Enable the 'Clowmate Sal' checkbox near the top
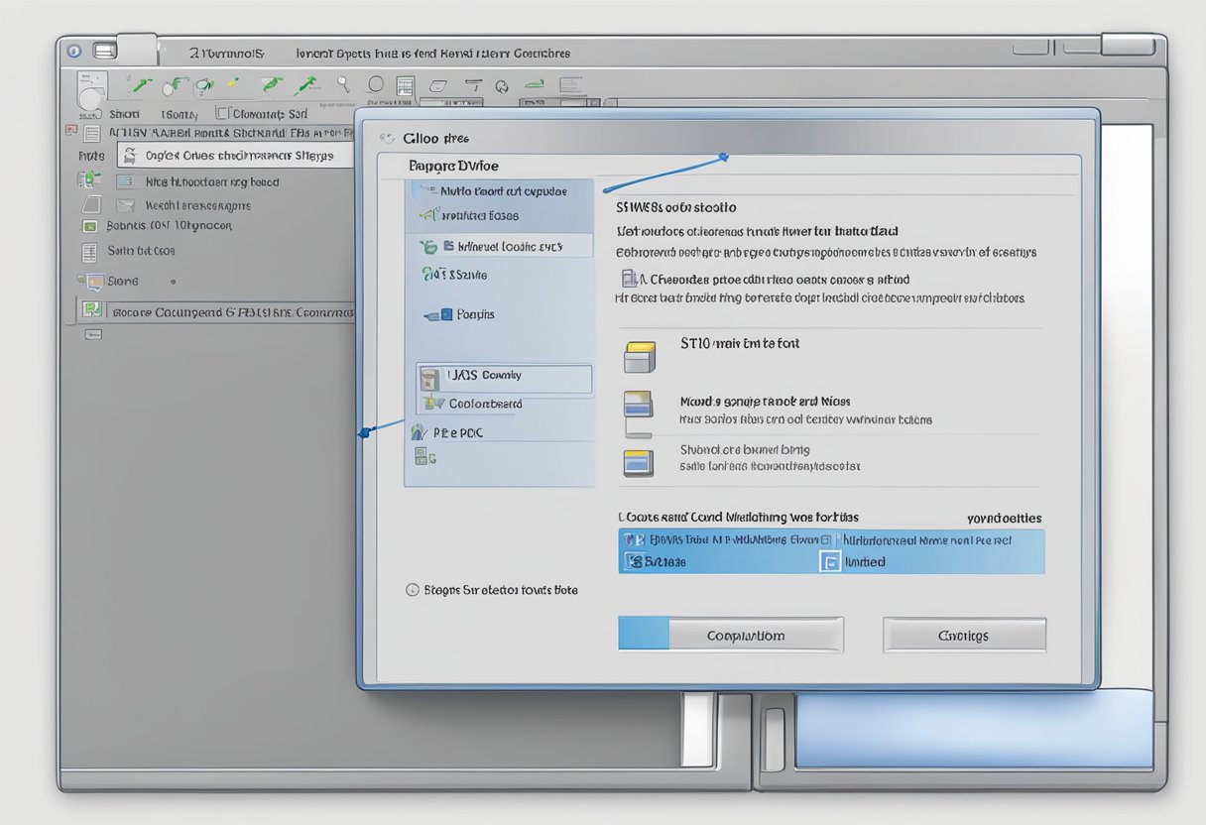This screenshot has width=1206, height=825. [223, 113]
